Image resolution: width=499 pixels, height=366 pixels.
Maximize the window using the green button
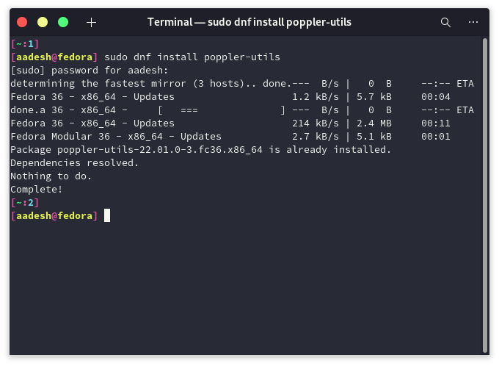coord(63,22)
